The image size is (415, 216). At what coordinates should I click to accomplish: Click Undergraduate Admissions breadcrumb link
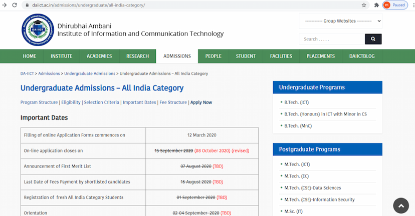90,73
